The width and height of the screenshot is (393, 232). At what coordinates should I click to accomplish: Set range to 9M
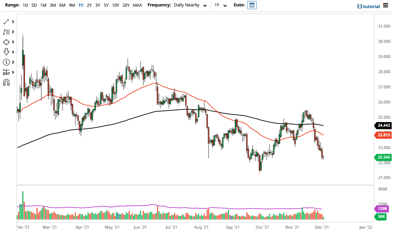[x=72, y=5]
